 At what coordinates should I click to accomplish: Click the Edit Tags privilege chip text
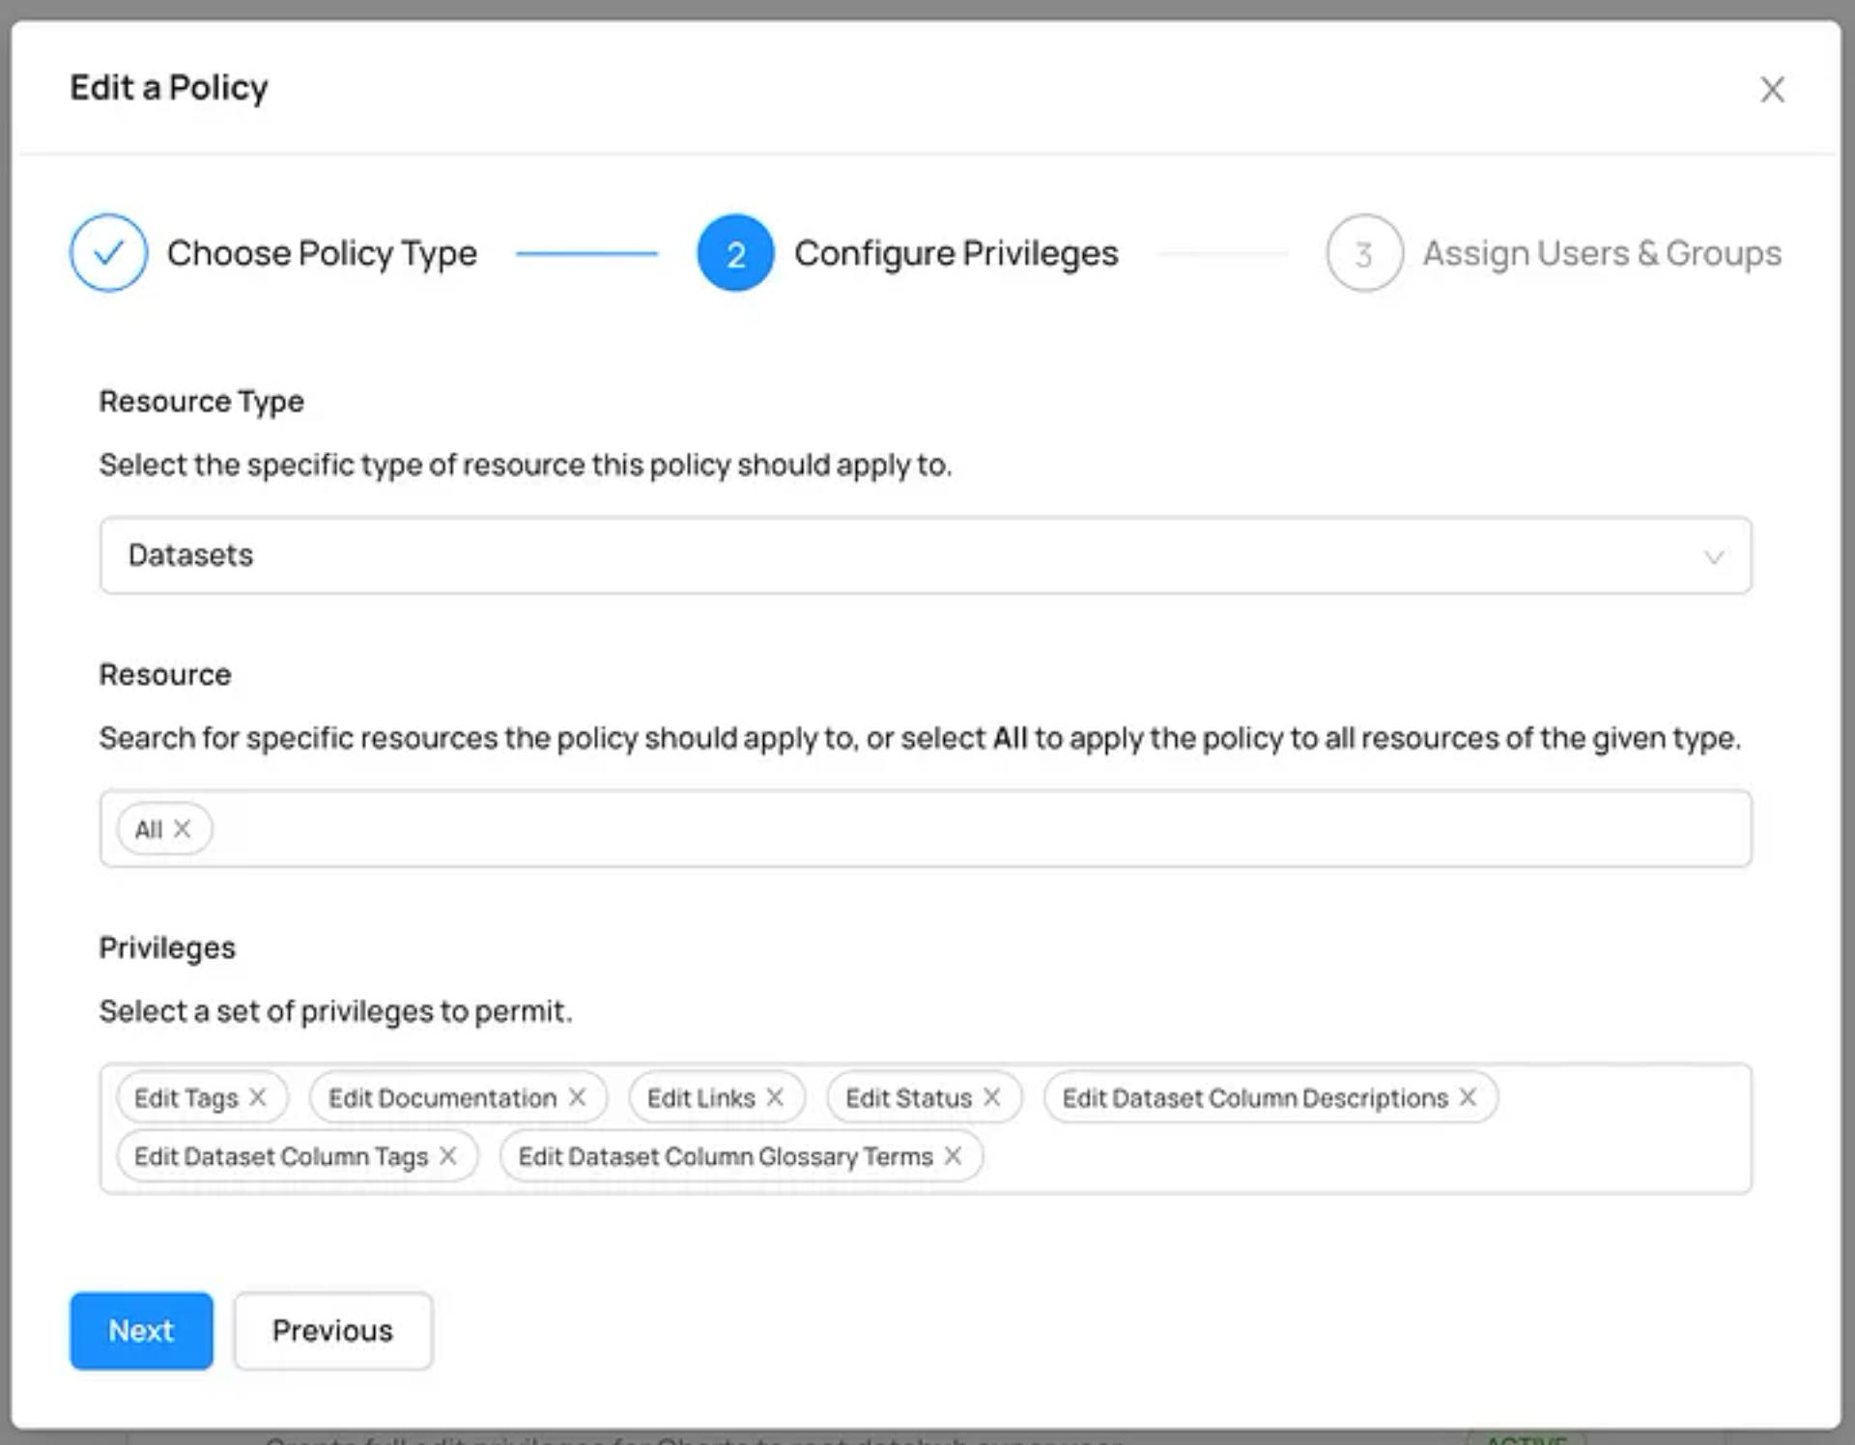pos(185,1098)
